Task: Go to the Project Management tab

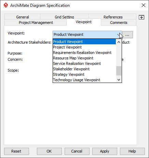Action: coord(36,23)
